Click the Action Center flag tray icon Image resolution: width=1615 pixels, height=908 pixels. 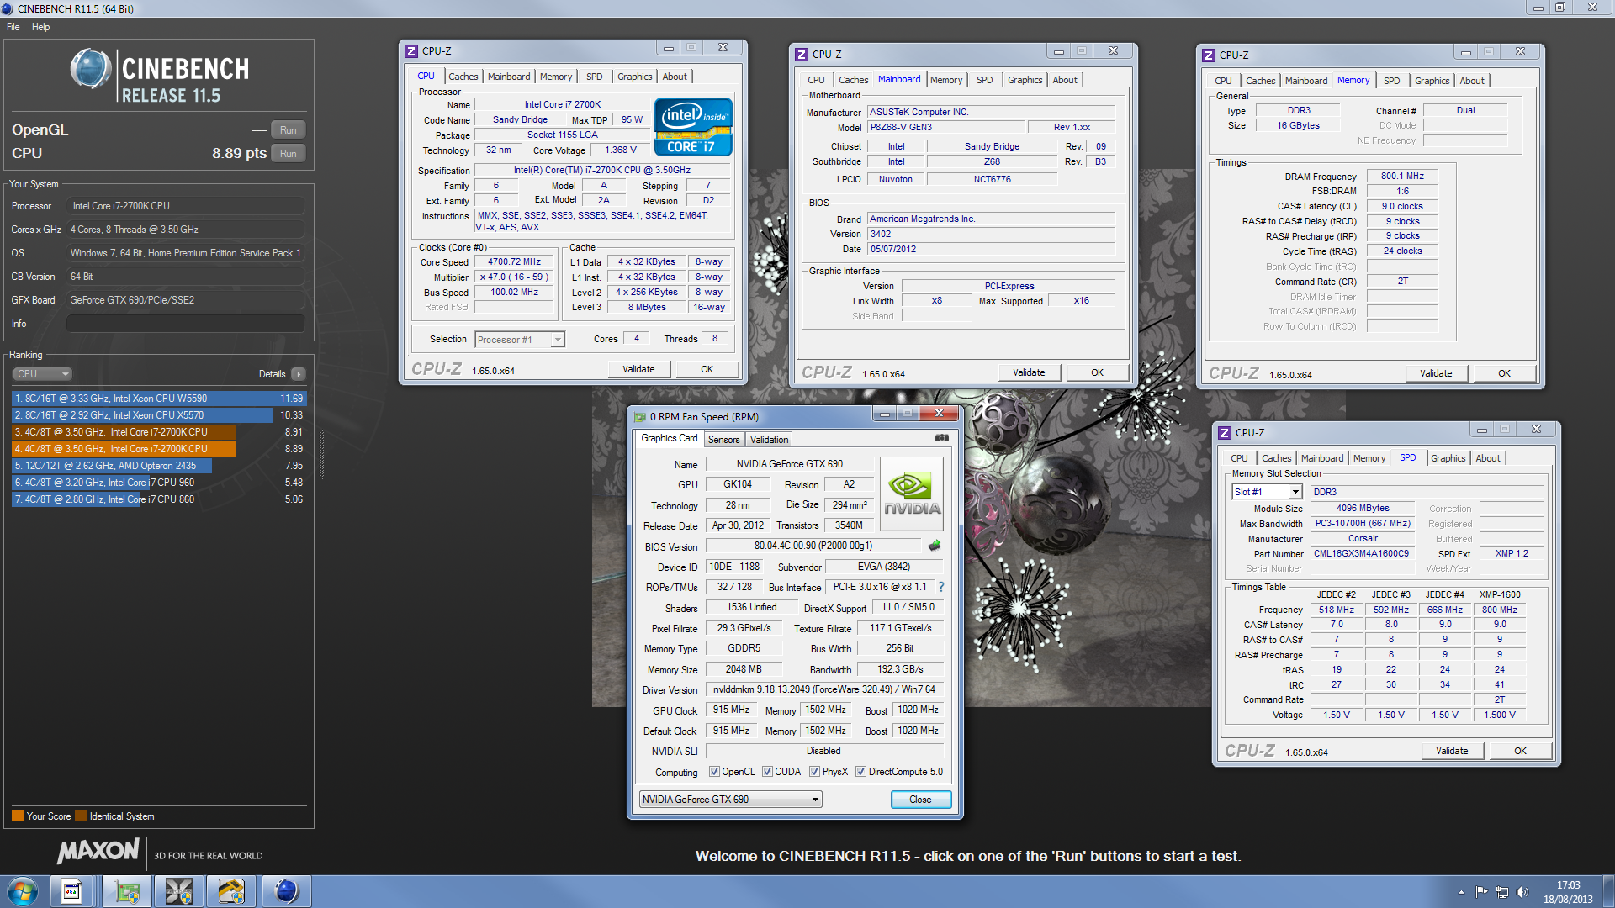click(x=1481, y=892)
